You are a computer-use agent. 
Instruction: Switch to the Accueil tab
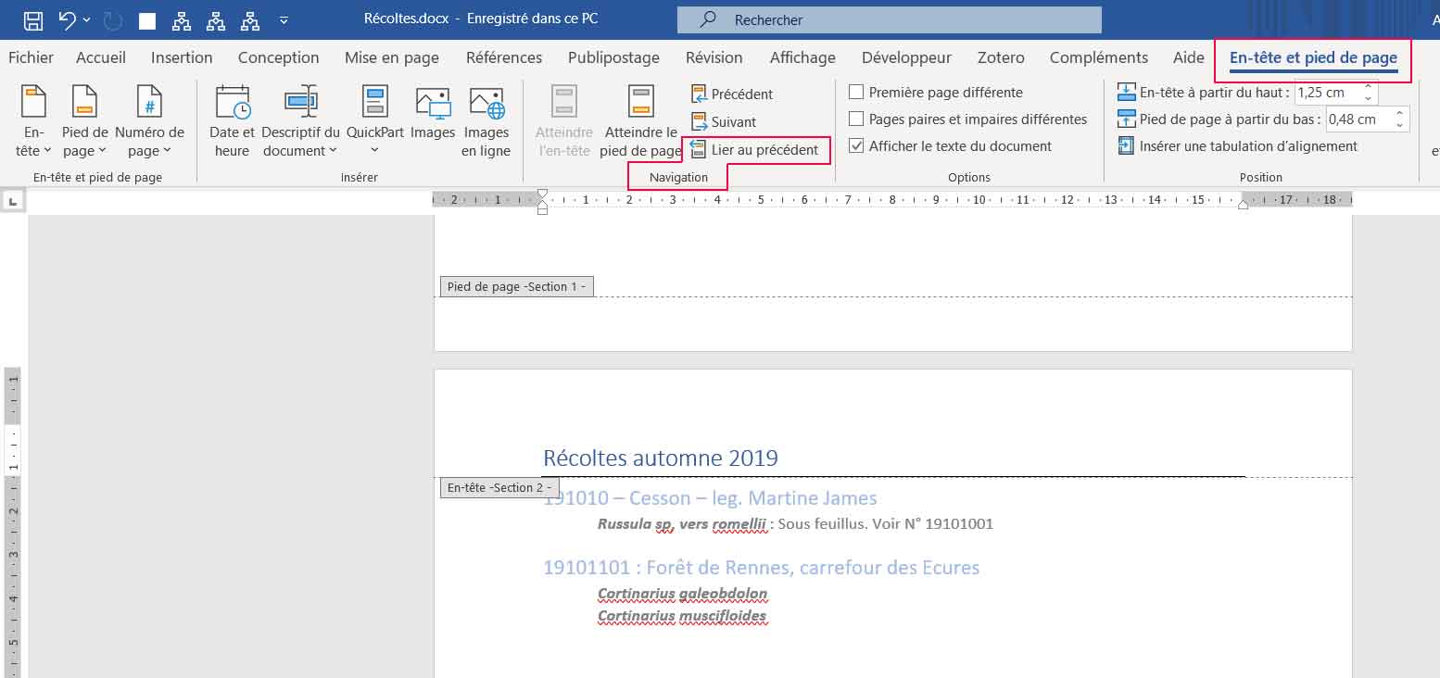[x=101, y=57]
